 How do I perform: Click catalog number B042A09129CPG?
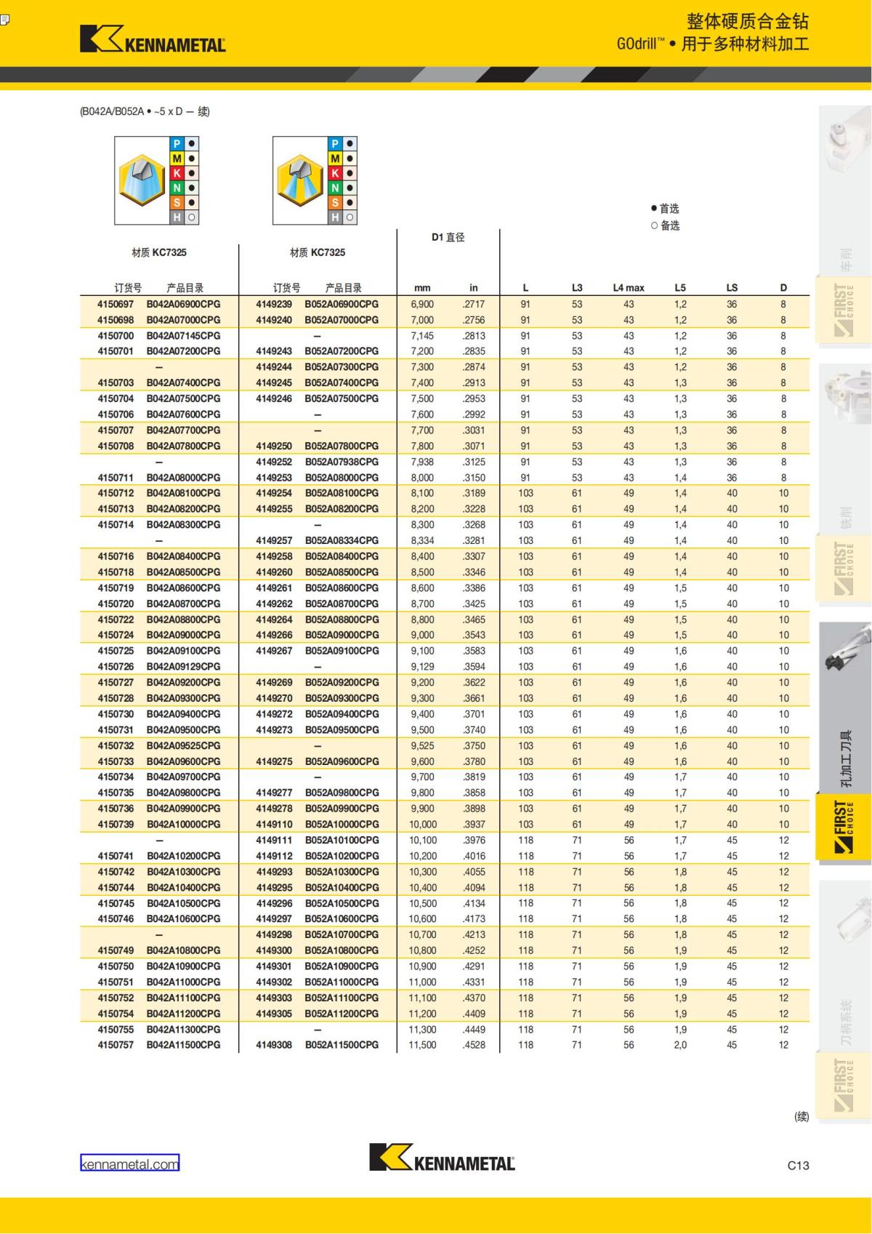tap(183, 667)
